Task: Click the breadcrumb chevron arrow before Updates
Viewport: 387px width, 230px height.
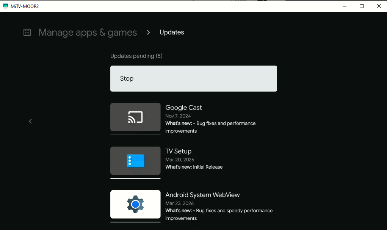Action: click(148, 32)
